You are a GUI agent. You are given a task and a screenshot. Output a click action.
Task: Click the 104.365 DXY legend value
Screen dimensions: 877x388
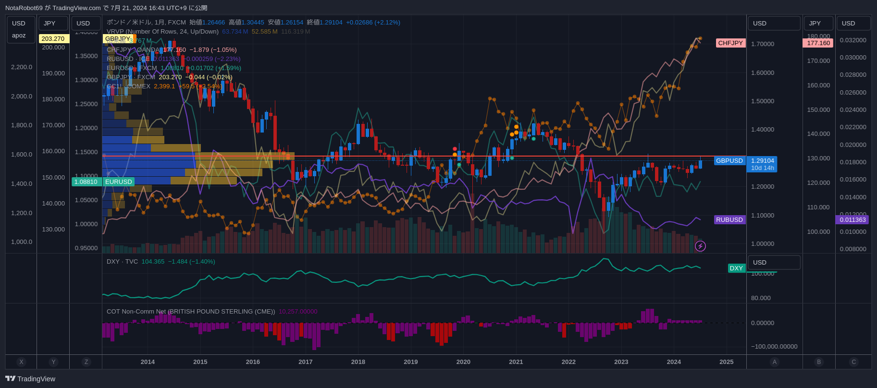(x=153, y=262)
